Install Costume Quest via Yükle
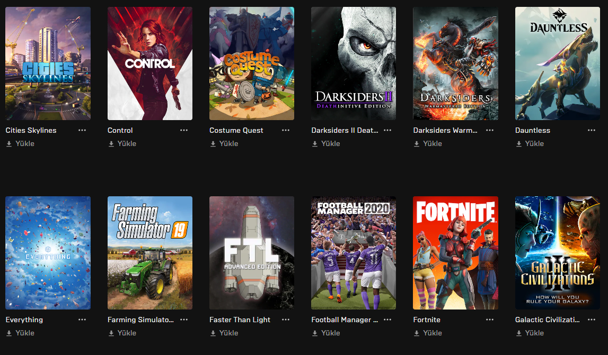This screenshot has height=355, width=608. click(224, 143)
